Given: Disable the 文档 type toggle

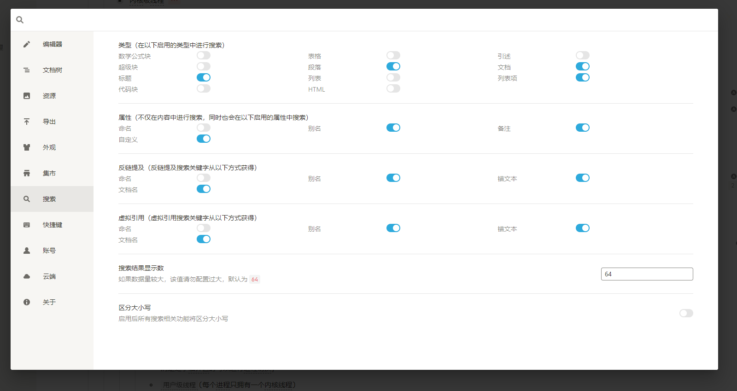Looking at the screenshot, I should tap(583, 66).
